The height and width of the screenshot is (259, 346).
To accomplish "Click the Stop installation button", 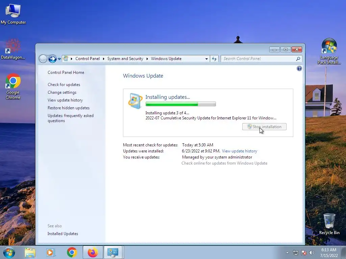I will pos(264,127).
